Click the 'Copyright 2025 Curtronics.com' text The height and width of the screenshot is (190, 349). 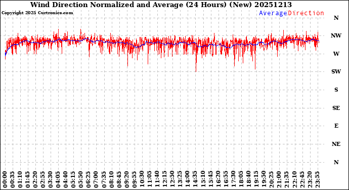click(x=37, y=13)
